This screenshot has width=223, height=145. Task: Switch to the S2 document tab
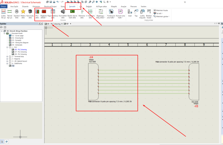click(x=66, y=24)
